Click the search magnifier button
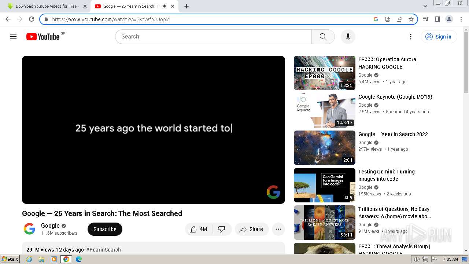The height and width of the screenshot is (264, 469). 323,37
